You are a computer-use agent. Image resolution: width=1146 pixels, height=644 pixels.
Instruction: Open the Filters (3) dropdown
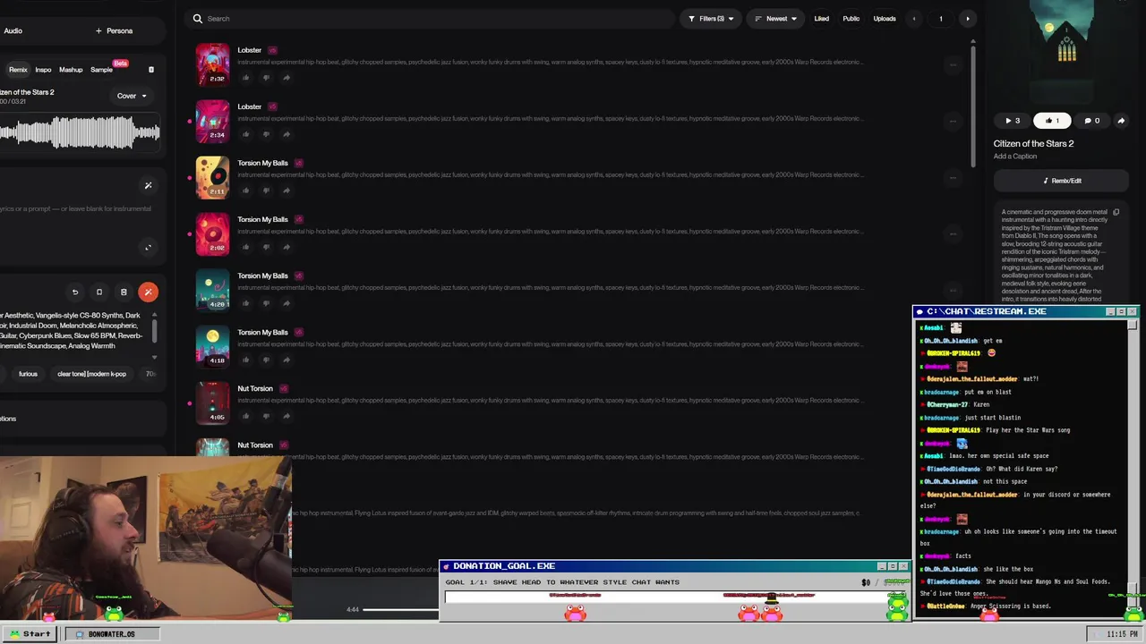tap(710, 18)
